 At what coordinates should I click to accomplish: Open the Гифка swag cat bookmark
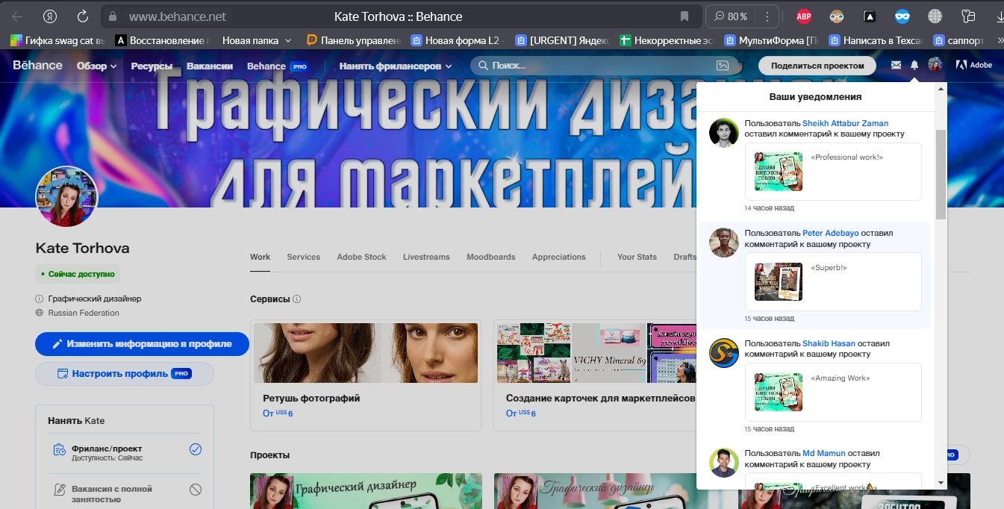(58, 40)
